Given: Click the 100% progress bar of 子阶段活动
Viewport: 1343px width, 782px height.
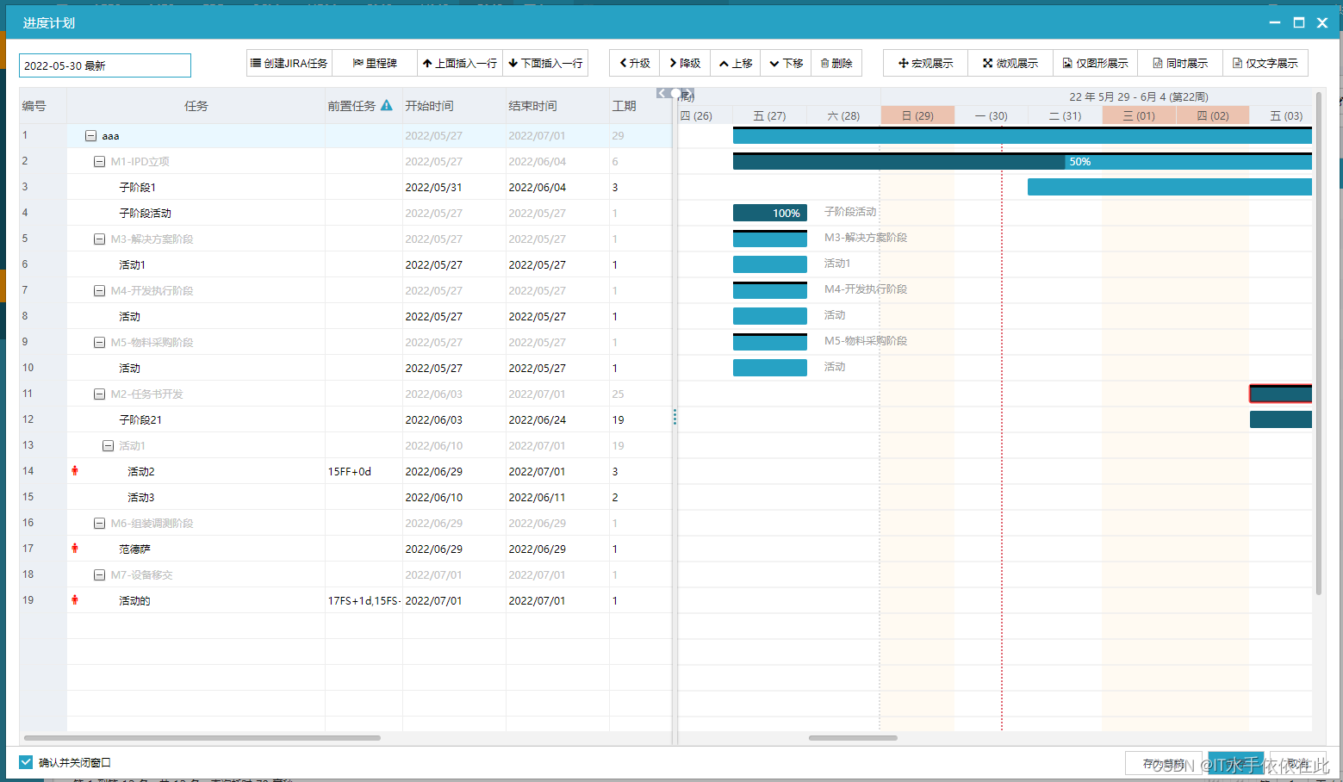Looking at the screenshot, I should click(770, 213).
